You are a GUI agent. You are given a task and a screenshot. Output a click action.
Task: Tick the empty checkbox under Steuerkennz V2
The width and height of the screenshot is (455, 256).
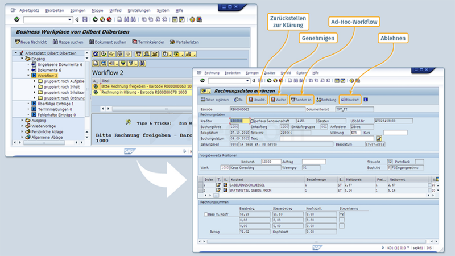[342, 220]
